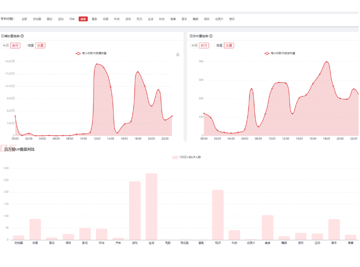Image resolution: width=360 pixels, height=267 pixels.
Task: Click the 知识 bar in bar chart
Action: (x=218, y=215)
